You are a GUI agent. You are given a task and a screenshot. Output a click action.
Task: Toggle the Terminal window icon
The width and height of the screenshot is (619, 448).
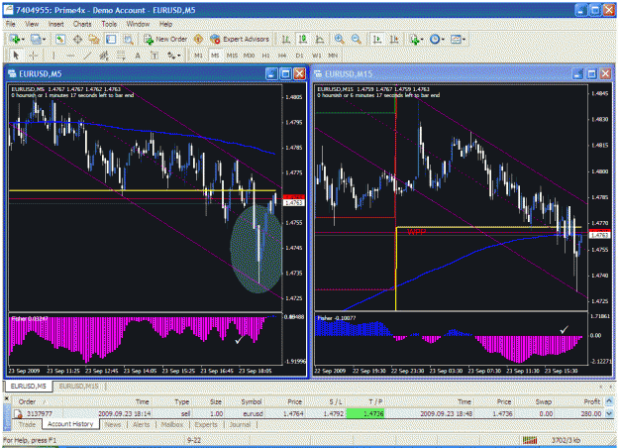[x=111, y=39]
